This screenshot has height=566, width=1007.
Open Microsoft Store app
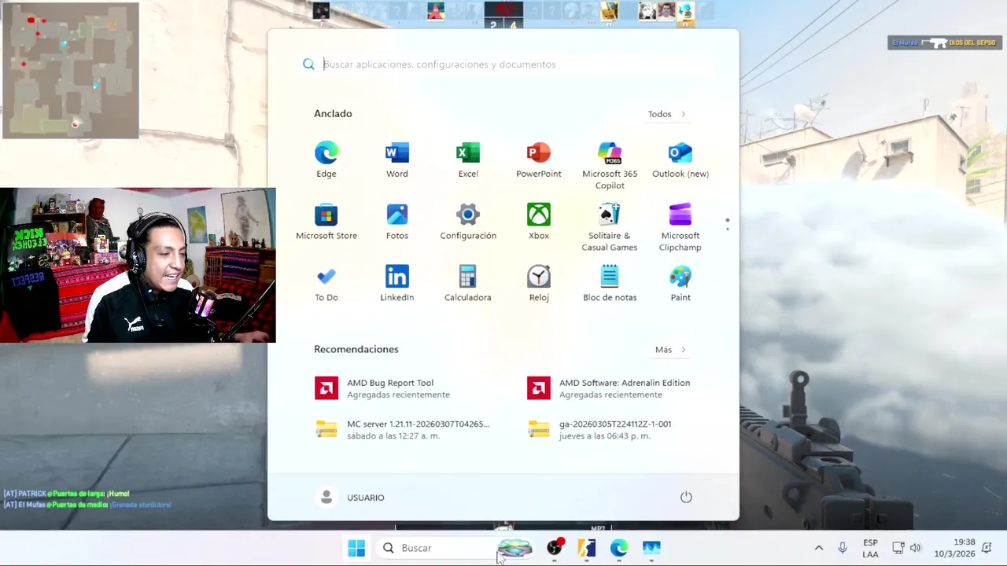(326, 222)
